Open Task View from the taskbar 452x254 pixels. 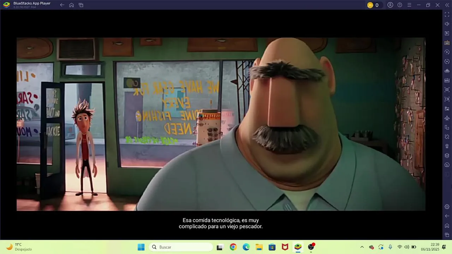pyautogui.click(x=220, y=247)
